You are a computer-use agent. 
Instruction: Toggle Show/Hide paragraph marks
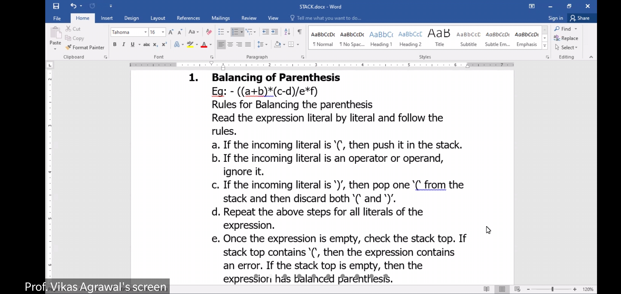[x=300, y=32]
